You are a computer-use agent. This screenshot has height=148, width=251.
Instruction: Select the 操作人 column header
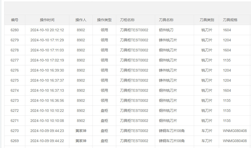coord(81,20)
